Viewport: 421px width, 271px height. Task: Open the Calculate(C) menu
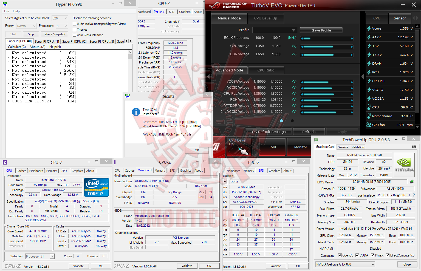click(x=17, y=47)
